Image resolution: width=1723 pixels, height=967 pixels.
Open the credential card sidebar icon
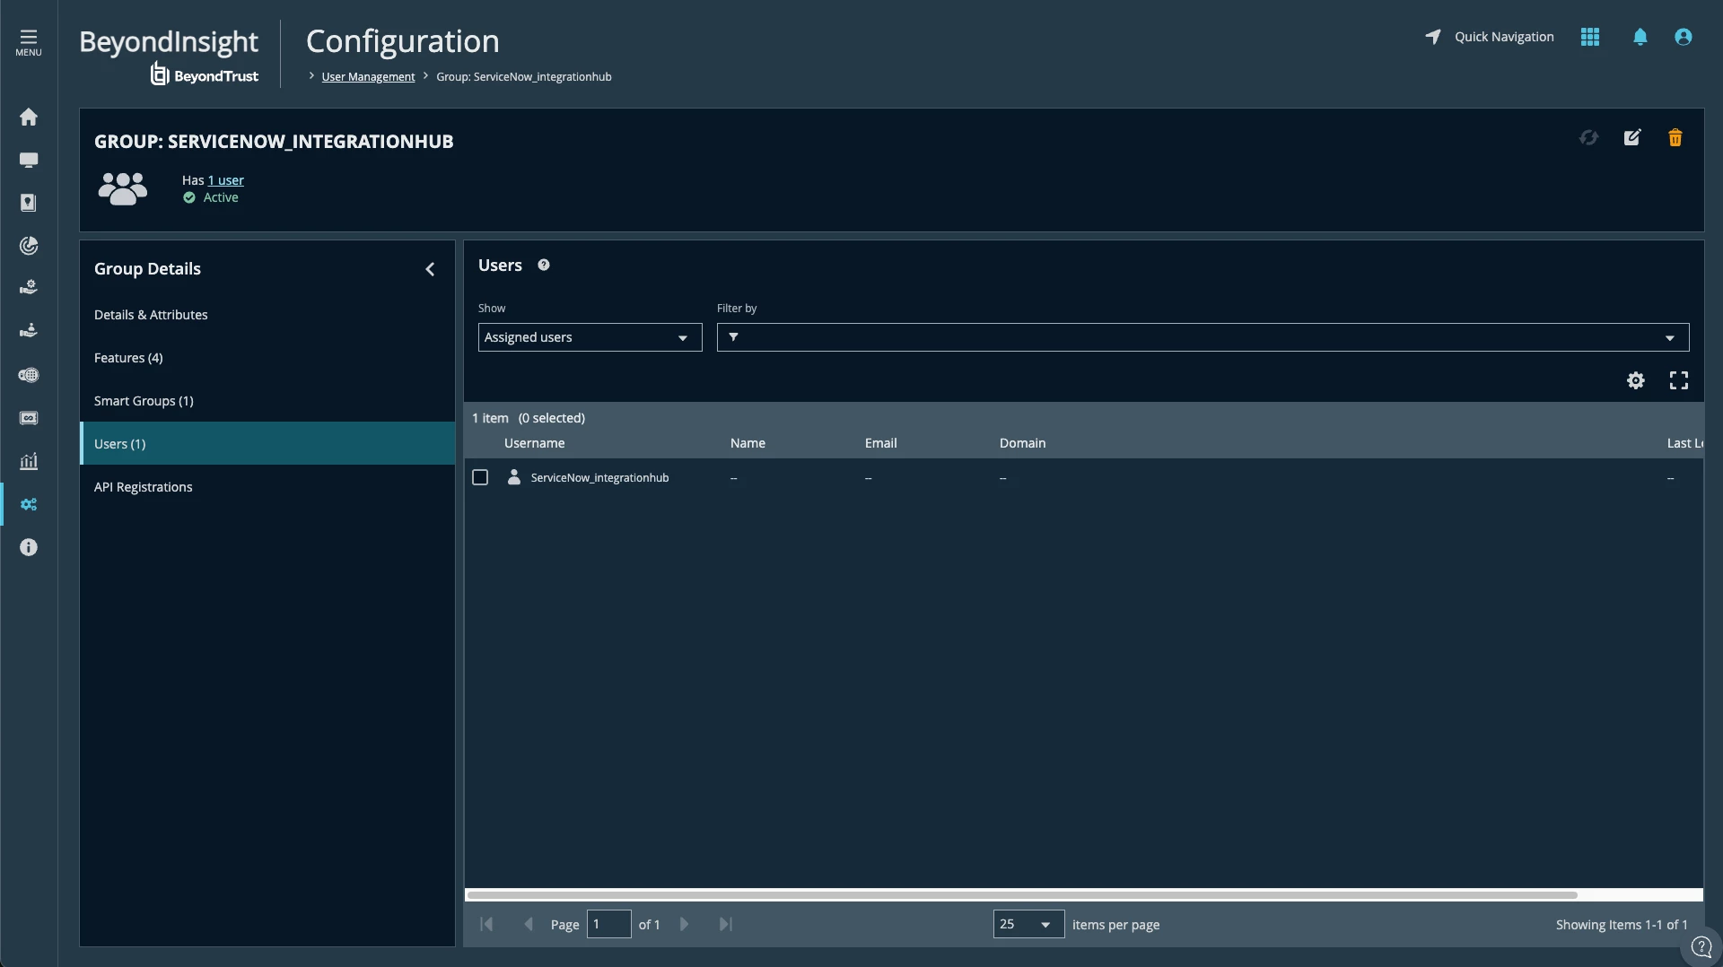pyautogui.click(x=29, y=418)
